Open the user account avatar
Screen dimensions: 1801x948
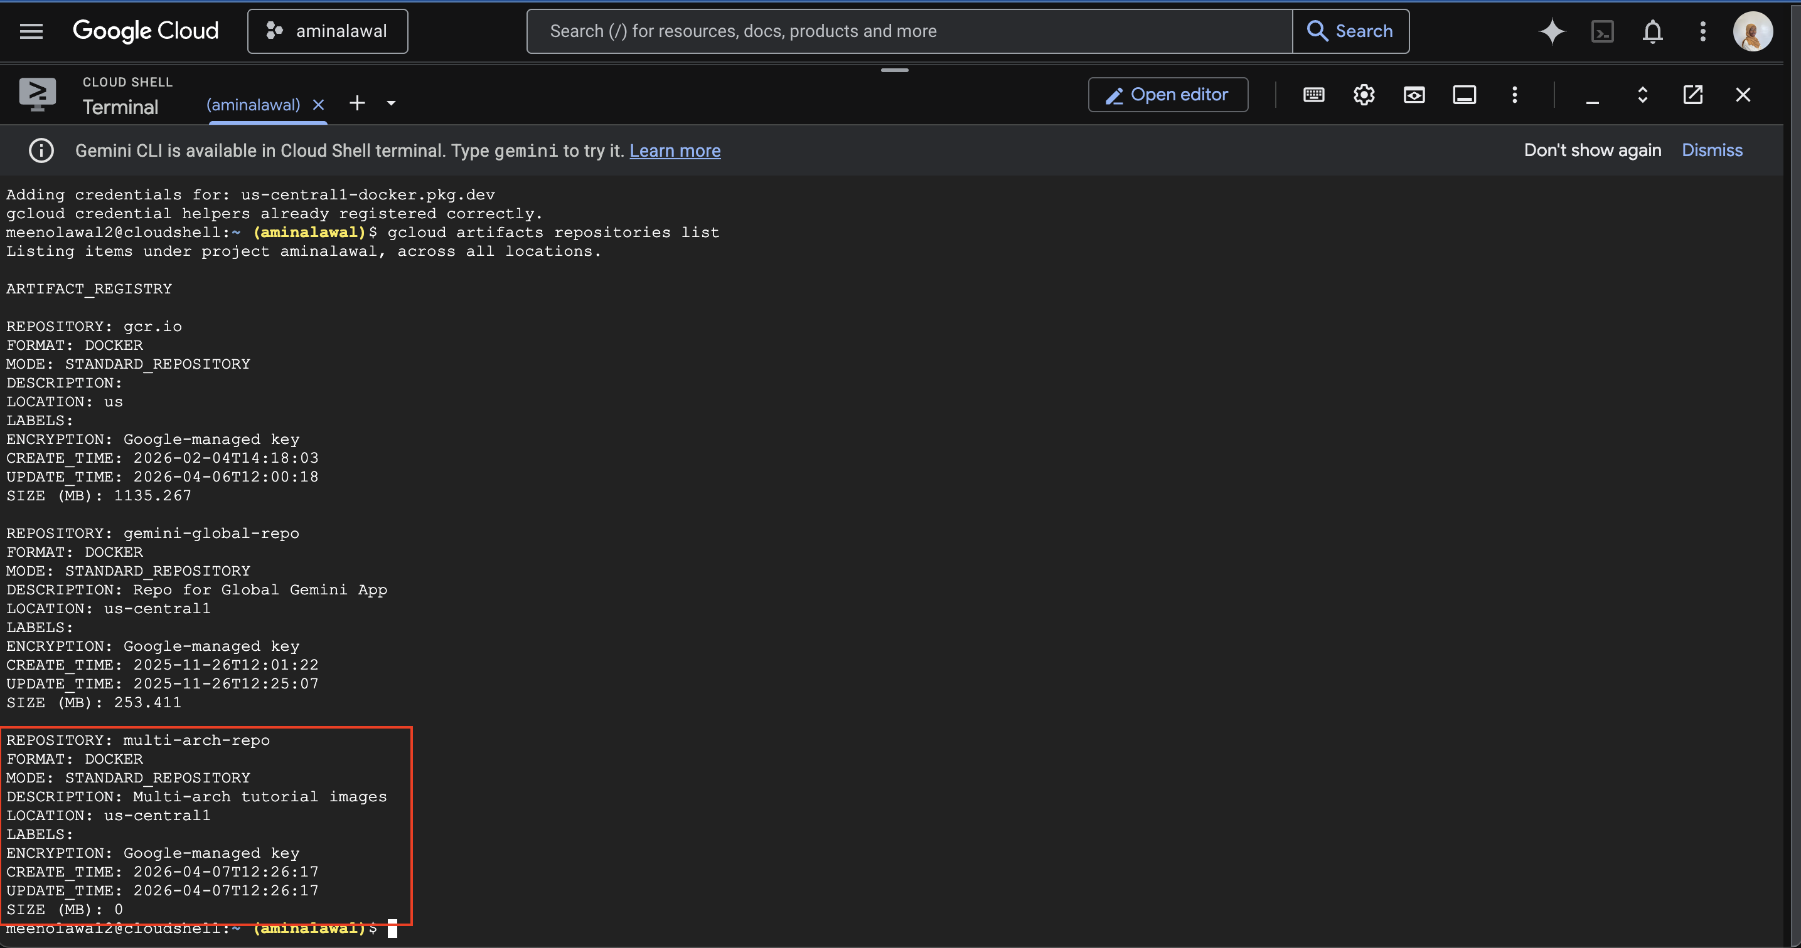click(x=1752, y=31)
